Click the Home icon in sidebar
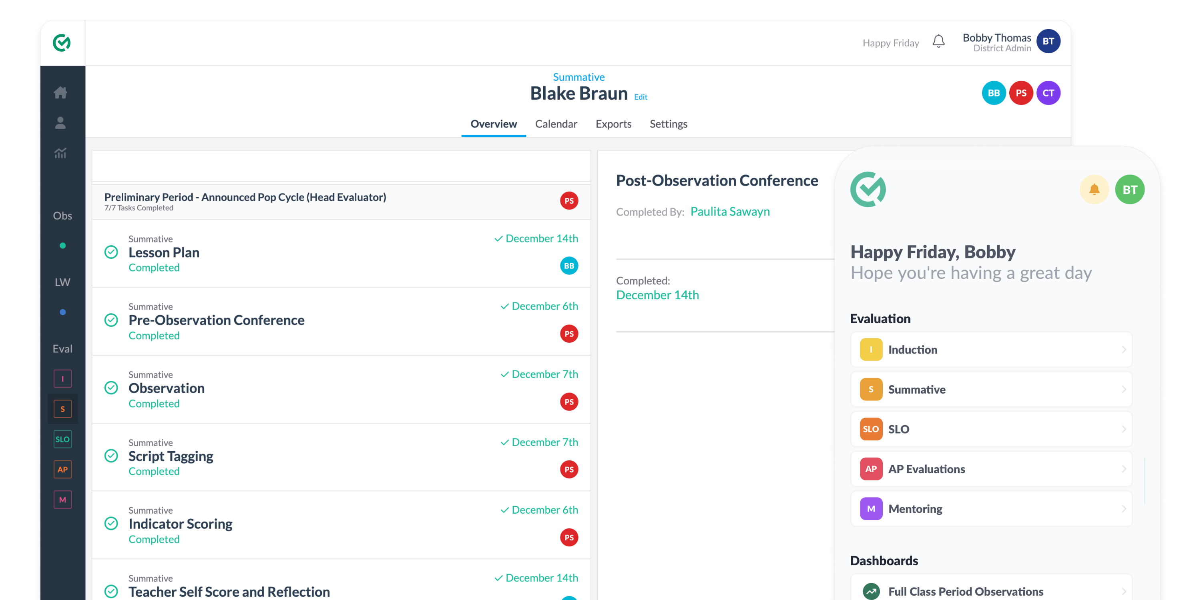This screenshot has width=1201, height=600. pyautogui.click(x=60, y=93)
